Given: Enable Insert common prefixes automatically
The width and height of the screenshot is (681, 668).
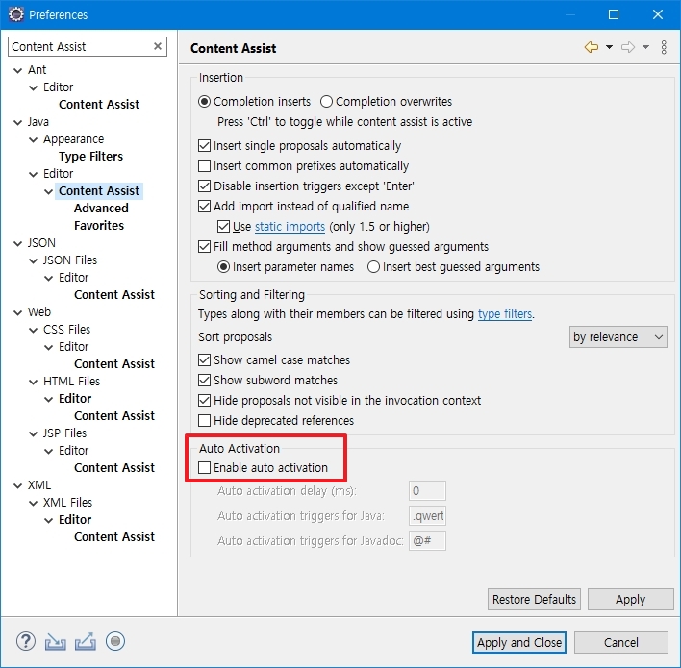Looking at the screenshot, I should pyautogui.click(x=204, y=166).
